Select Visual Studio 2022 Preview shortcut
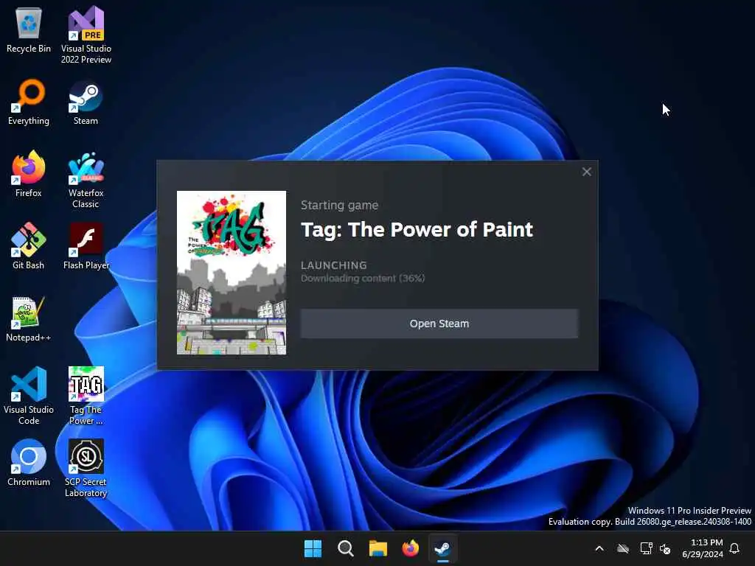 [x=86, y=35]
